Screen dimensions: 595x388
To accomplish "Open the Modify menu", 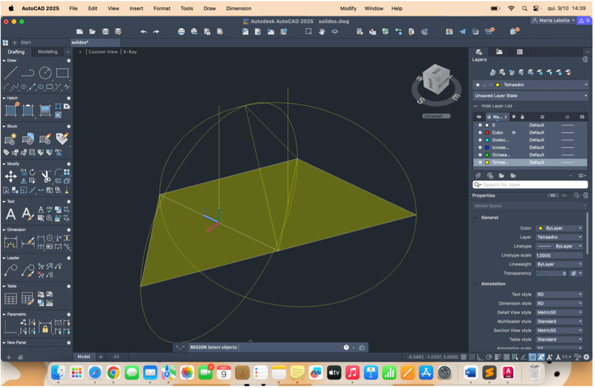I will [348, 8].
